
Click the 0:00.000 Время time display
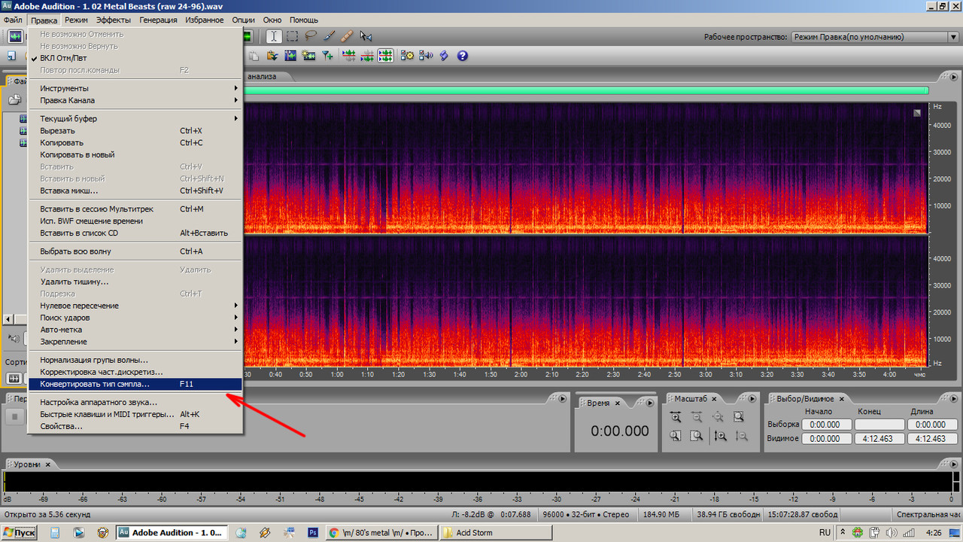[620, 431]
